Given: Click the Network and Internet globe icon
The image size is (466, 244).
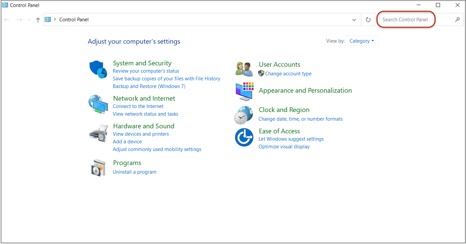Looking at the screenshot, I should [x=98, y=105].
